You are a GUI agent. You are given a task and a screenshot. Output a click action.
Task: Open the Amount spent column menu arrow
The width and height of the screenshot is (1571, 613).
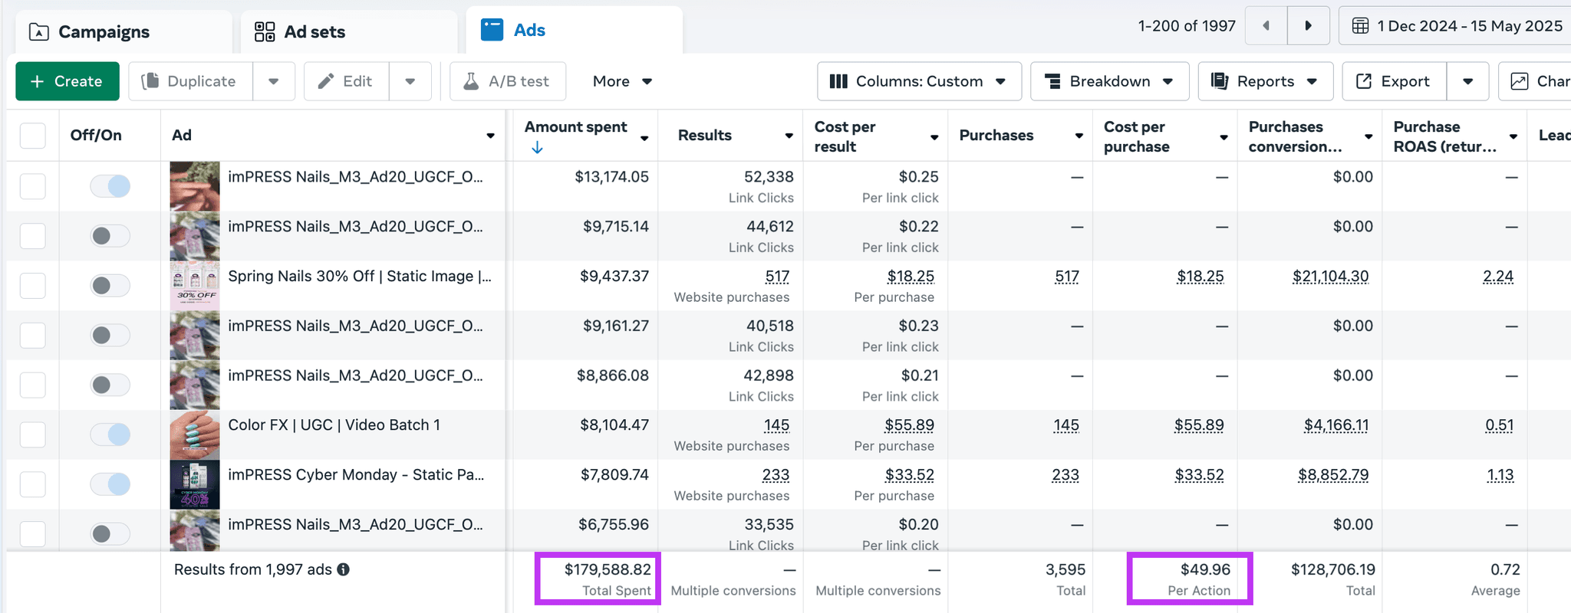click(644, 137)
